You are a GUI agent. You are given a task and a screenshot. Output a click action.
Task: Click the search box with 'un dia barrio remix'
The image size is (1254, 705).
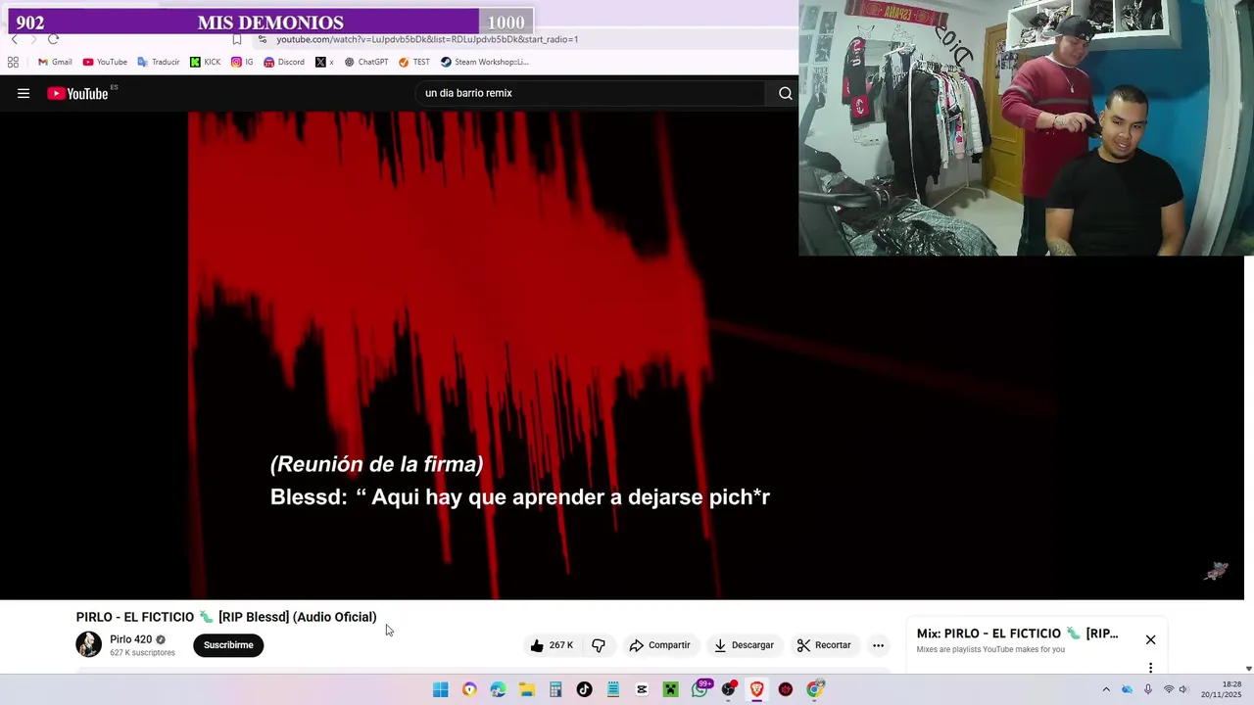tap(591, 93)
